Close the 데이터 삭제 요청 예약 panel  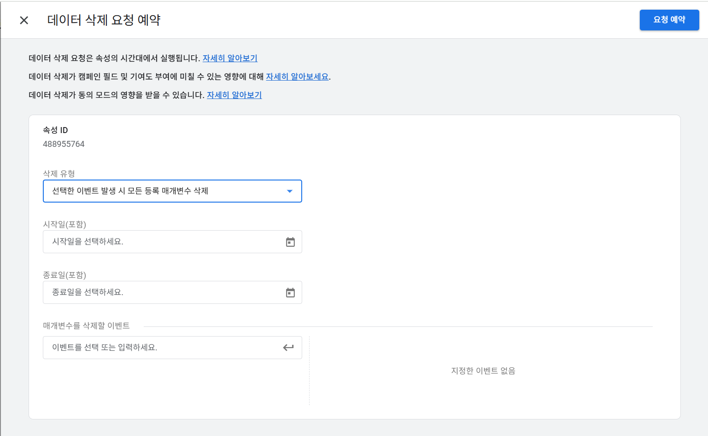(x=24, y=20)
